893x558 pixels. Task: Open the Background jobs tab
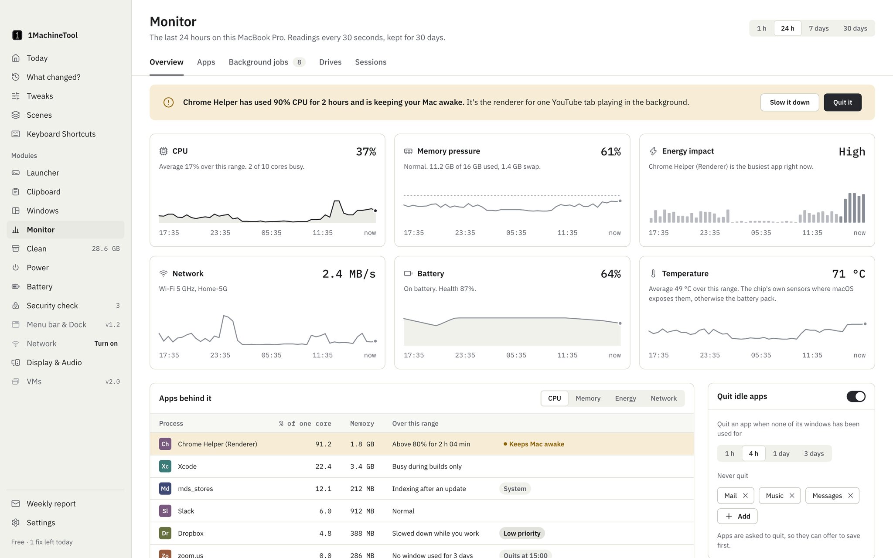(267, 62)
